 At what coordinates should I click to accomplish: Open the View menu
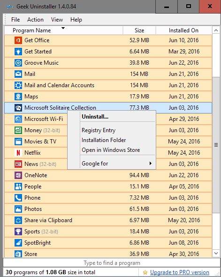pos(57,20)
